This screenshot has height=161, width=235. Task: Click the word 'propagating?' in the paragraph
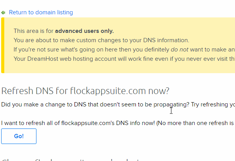(x=171, y=105)
